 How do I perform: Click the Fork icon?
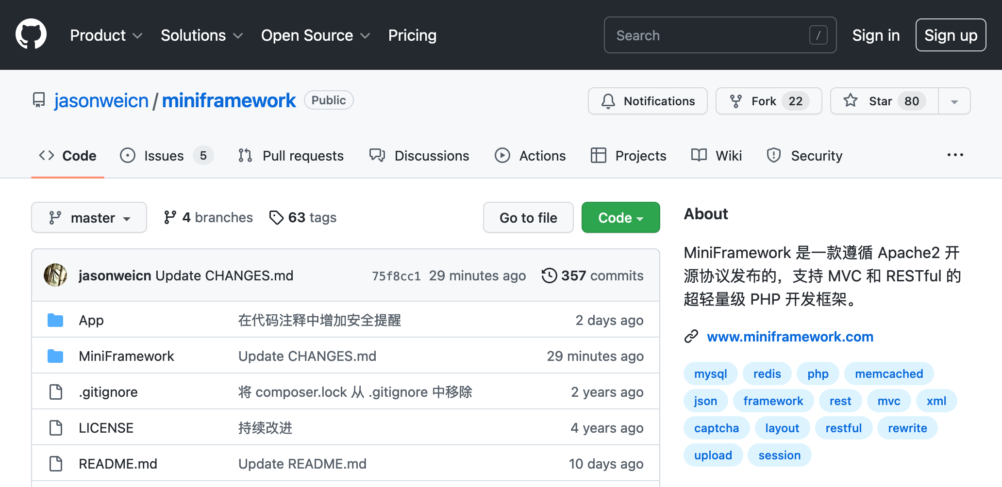(736, 101)
